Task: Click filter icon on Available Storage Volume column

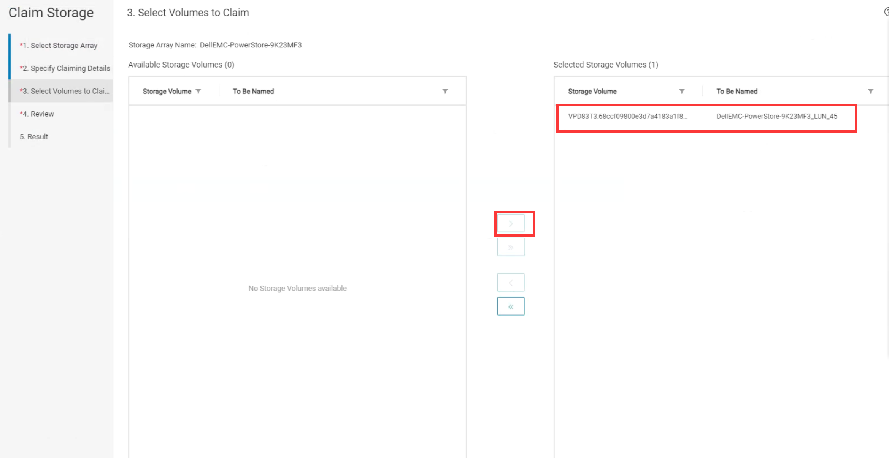Action: [x=198, y=91]
